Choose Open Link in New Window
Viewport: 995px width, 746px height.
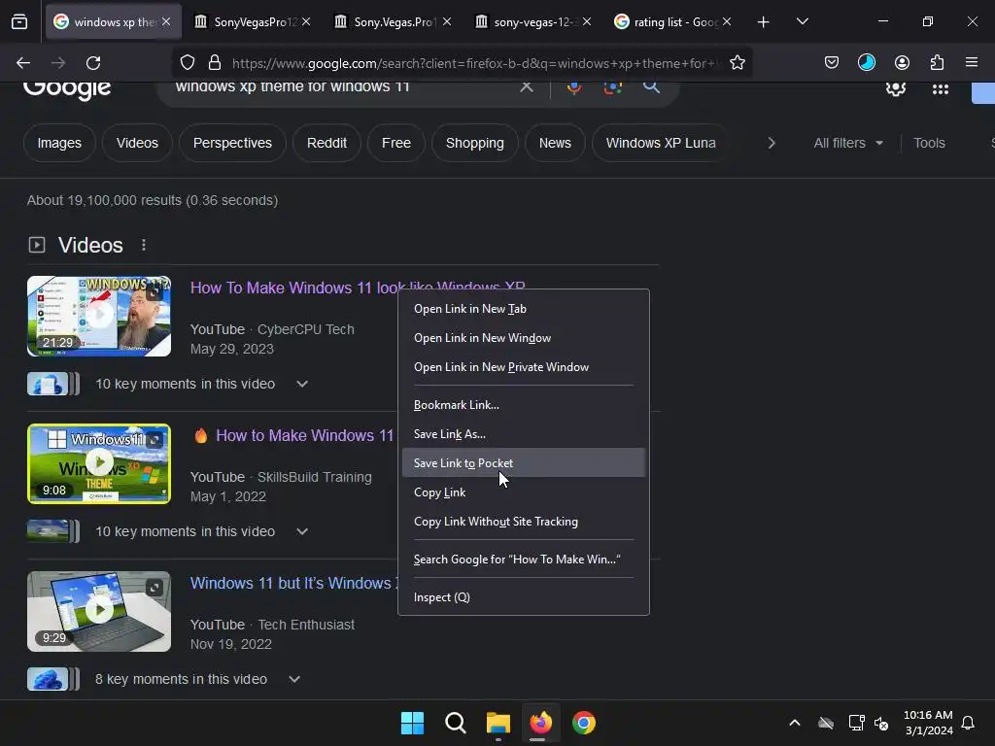523,338
